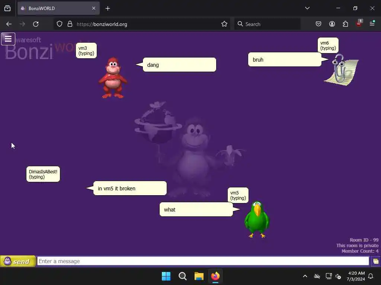The image size is (381, 285).
Task: Click the green parrot character vm5
Action: point(257,219)
